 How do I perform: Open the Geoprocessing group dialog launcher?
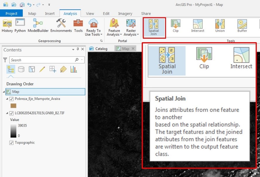pos(101,41)
